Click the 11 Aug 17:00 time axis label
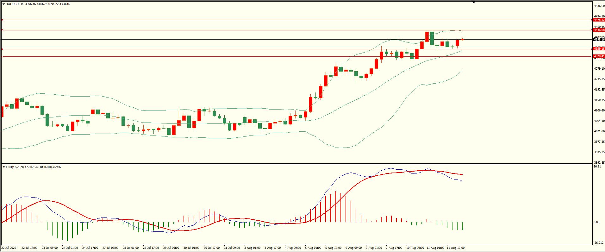 tap(456, 248)
